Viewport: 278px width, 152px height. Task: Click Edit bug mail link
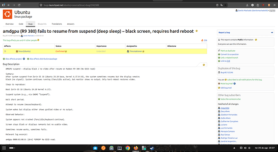coord(226,88)
